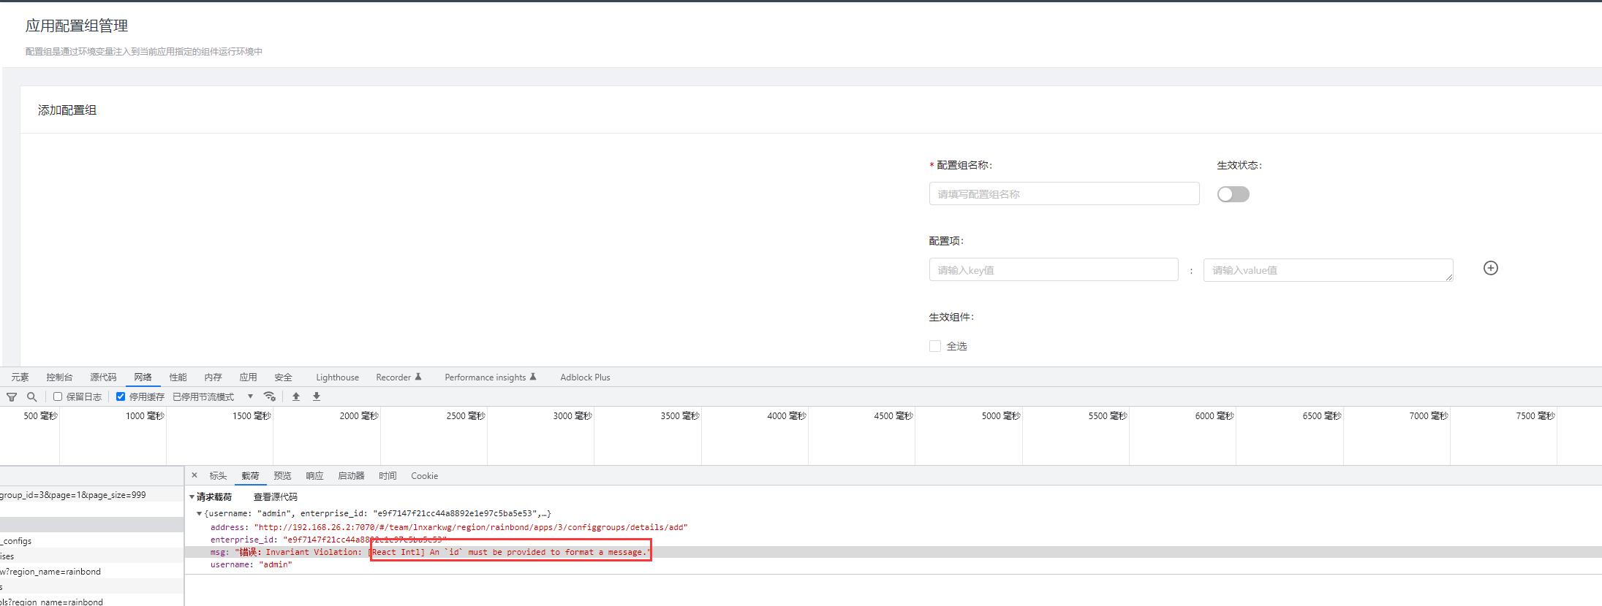Close the request details panel
This screenshot has height=606, width=1602.
pos(194,475)
